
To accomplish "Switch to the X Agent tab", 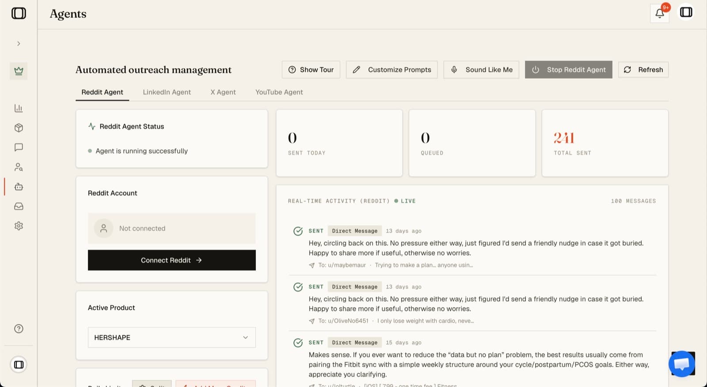I will point(223,92).
